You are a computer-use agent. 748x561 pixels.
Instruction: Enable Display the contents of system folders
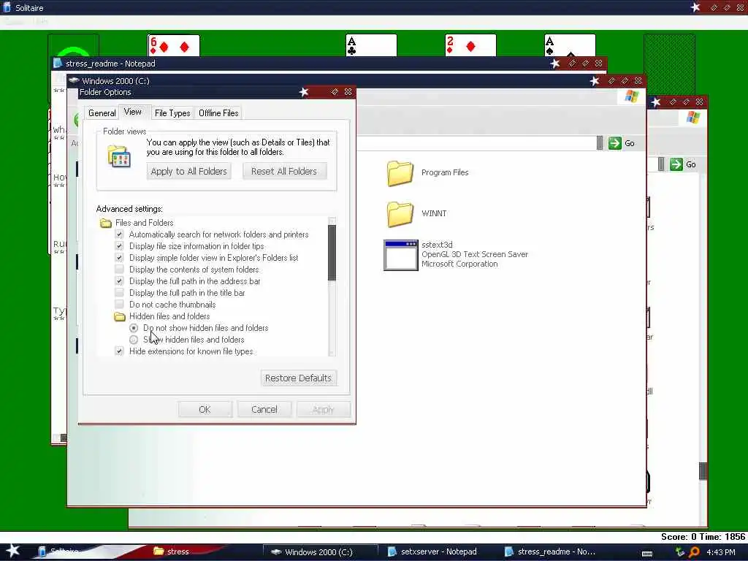119,270
